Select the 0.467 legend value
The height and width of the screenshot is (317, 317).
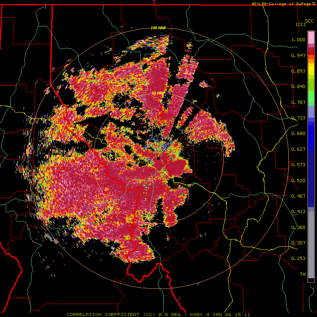298,196
